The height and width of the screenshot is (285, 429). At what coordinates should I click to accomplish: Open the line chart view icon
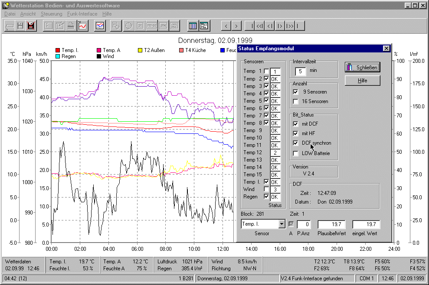click(x=82, y=26)
